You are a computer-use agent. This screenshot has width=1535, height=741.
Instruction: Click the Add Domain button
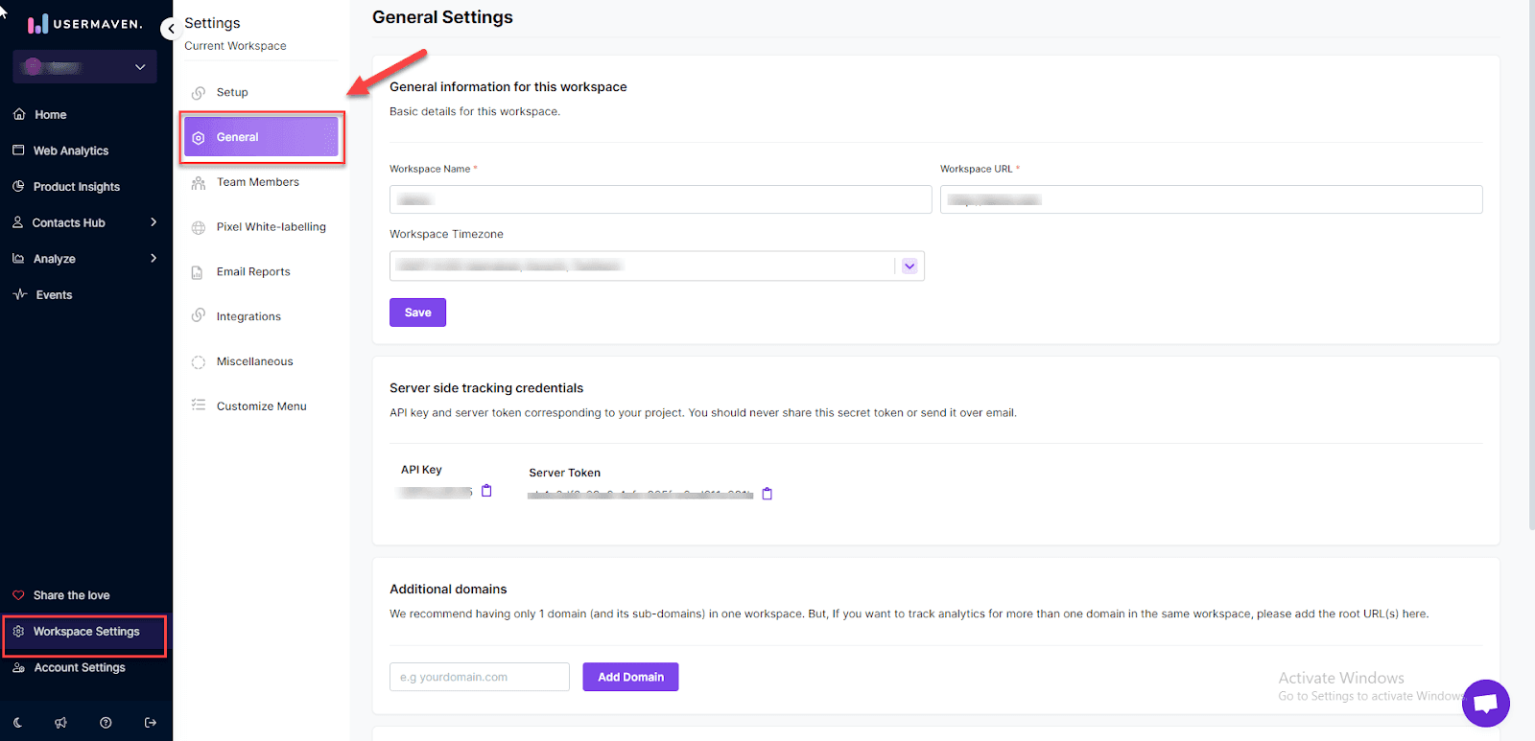(630, 677)
